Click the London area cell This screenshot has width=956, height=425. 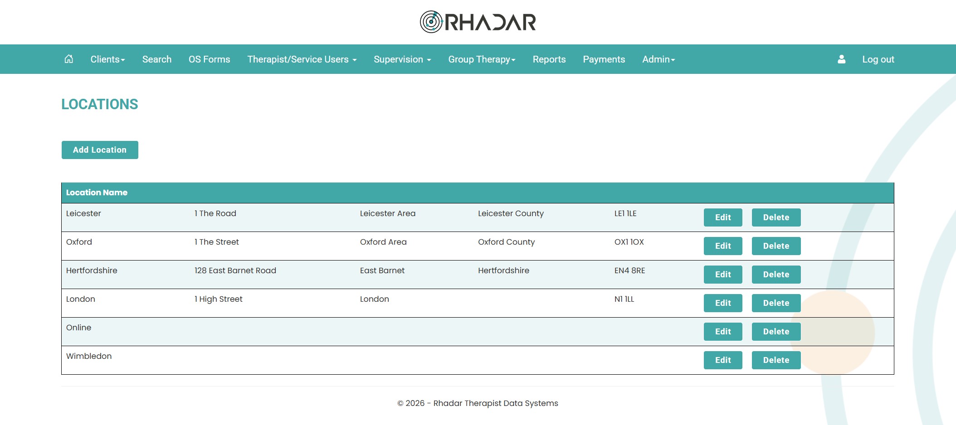pos(375,299)
